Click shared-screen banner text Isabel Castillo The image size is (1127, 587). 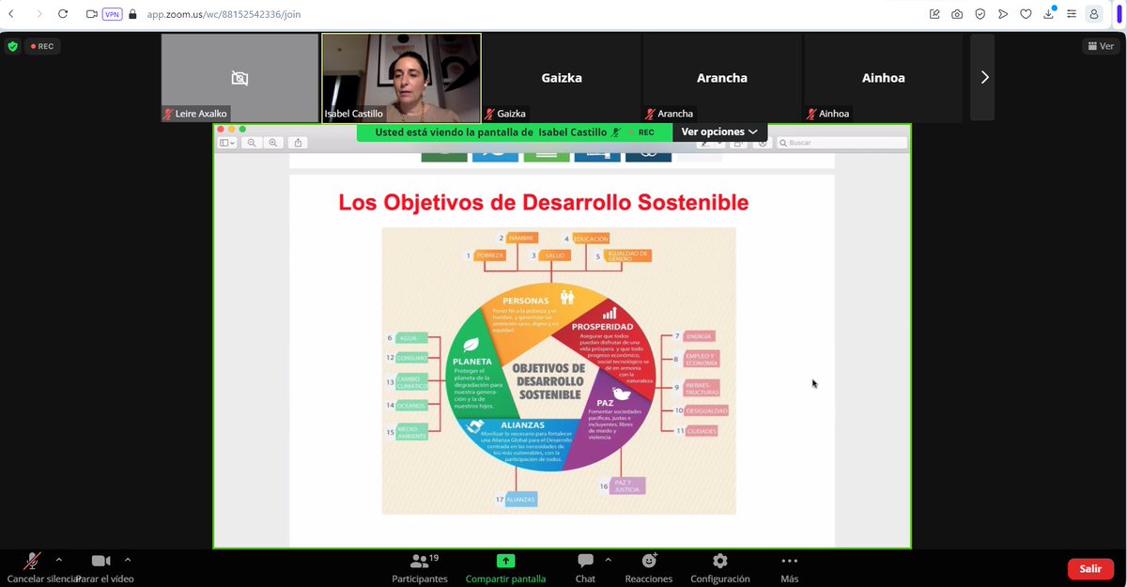tap(573, 132)
